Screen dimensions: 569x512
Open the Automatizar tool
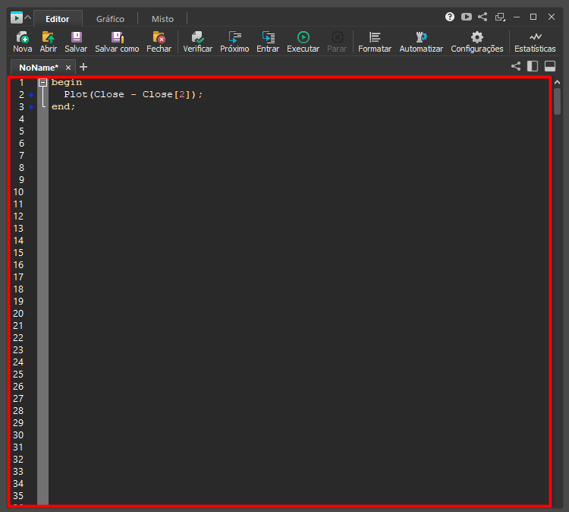pos(421,42)
